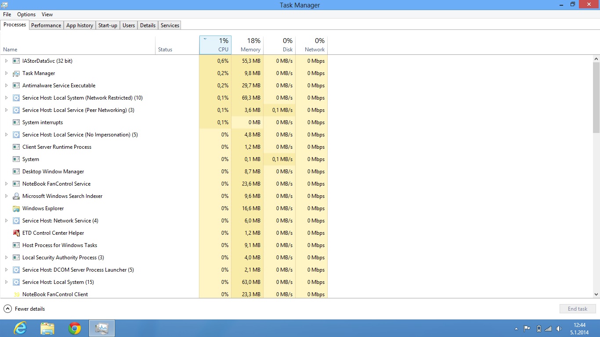The height and width of the screenshot is (337, 600).
Task: Expand Microsoft Windows Search Indexer
Action: point(6,196)
